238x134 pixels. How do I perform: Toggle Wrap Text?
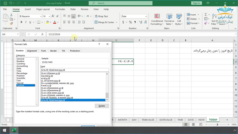click(101, 16)
